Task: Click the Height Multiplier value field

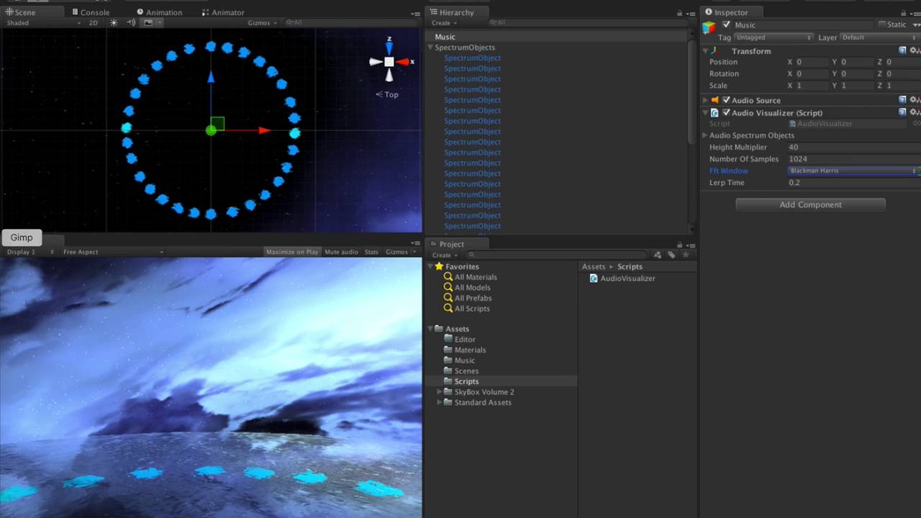Action: click(853, 147)
